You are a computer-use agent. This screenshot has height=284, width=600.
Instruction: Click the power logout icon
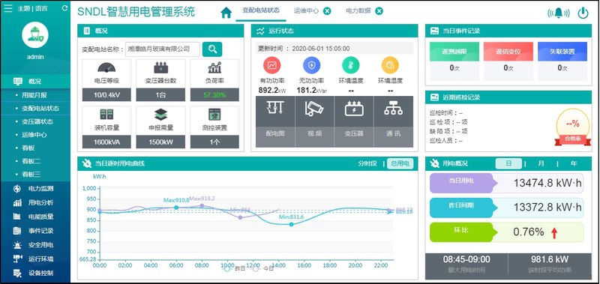click(x=583, y=13)
